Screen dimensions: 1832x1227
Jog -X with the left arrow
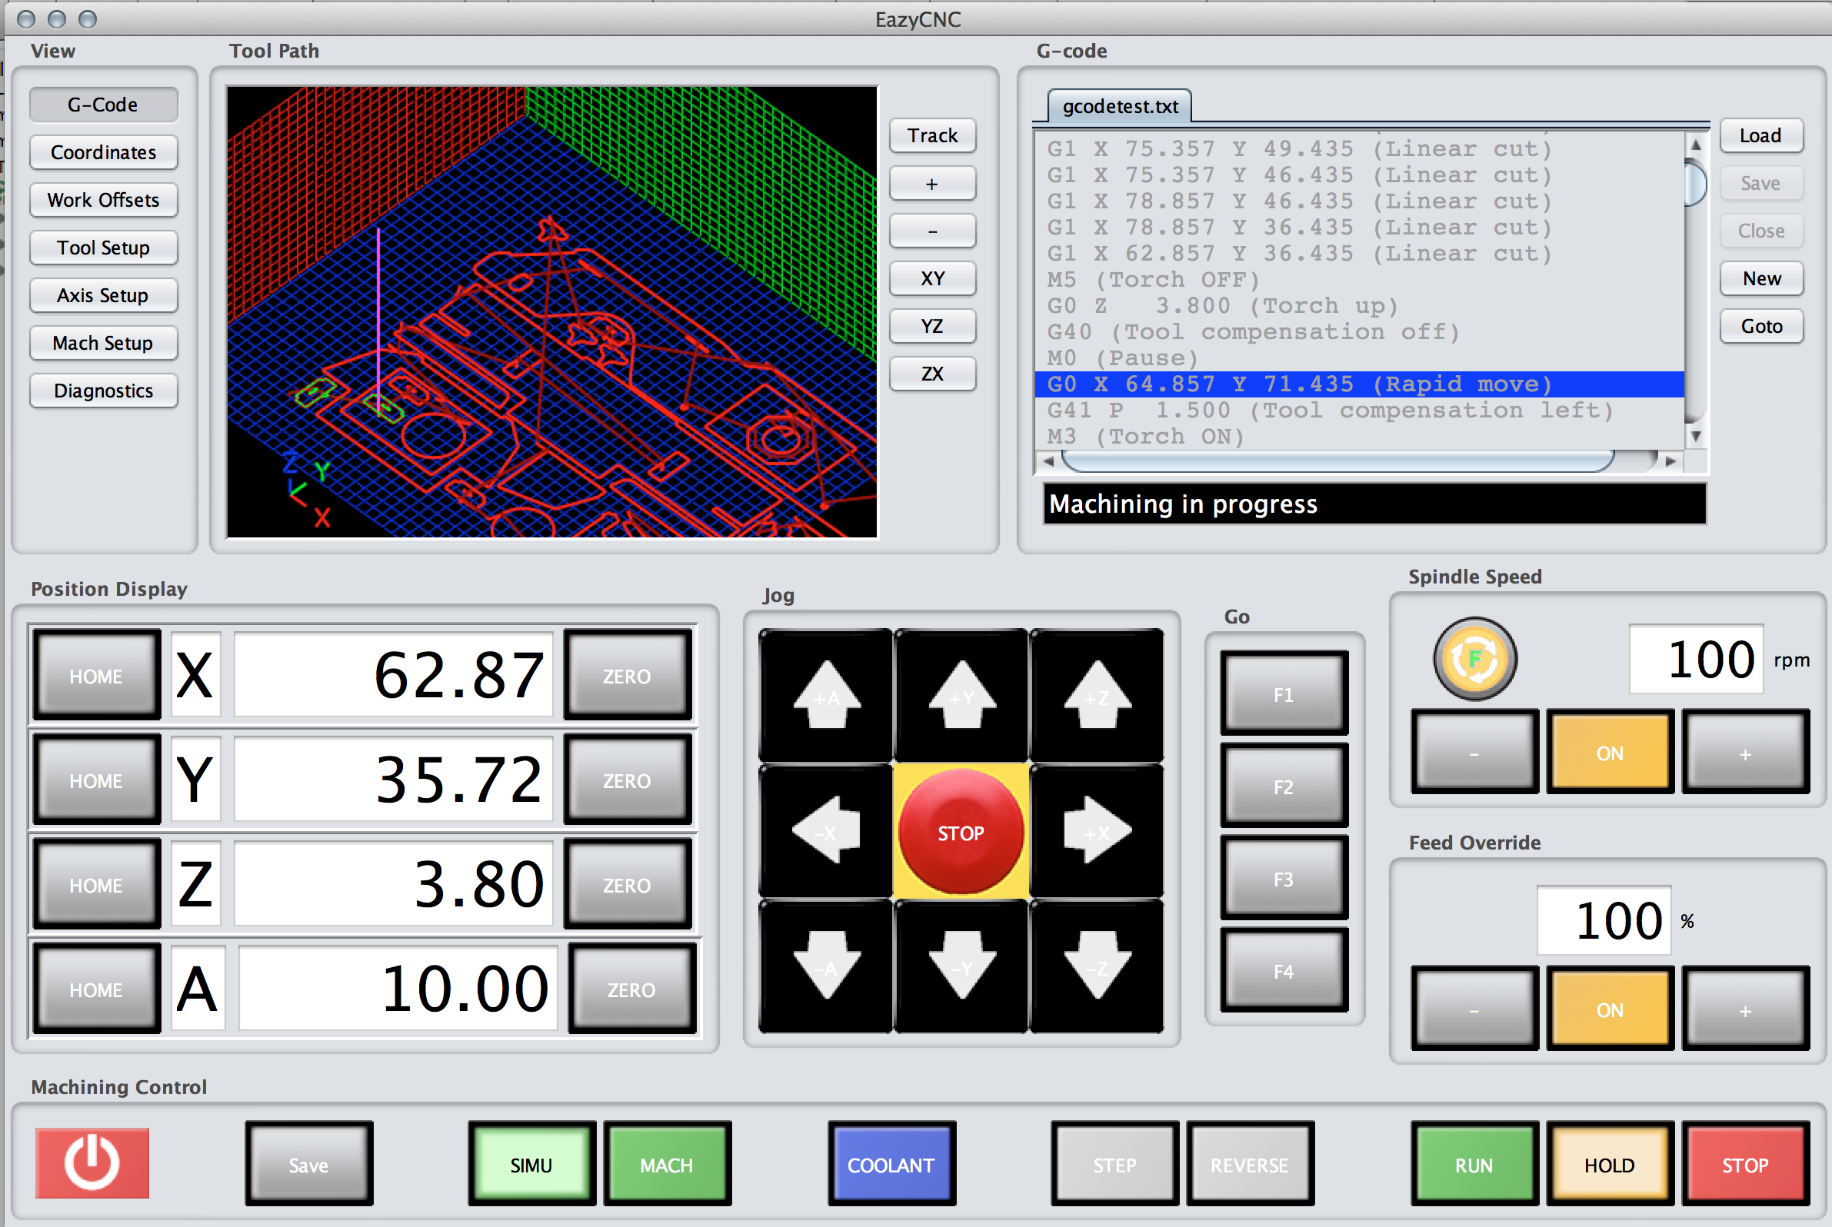pyautogui.click(x=827, y=832)
